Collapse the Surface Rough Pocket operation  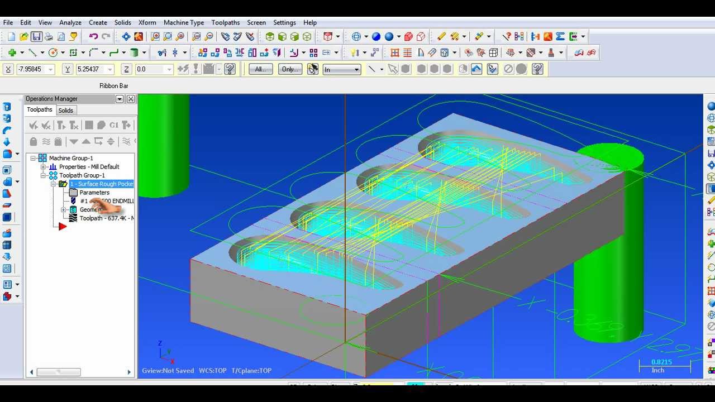point(54,184)
